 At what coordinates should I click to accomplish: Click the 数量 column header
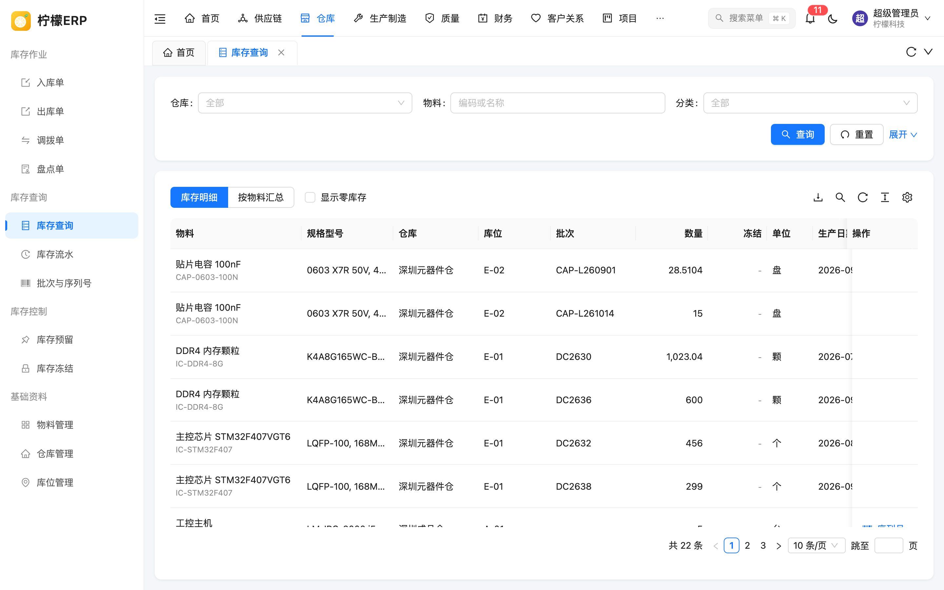pyautogui.click(x=693, y=234)
